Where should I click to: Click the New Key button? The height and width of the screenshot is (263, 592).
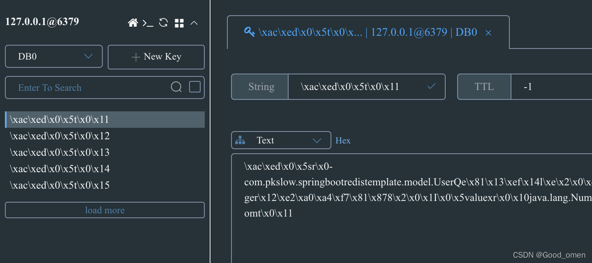pyautogui.click(x=156, y=57)
